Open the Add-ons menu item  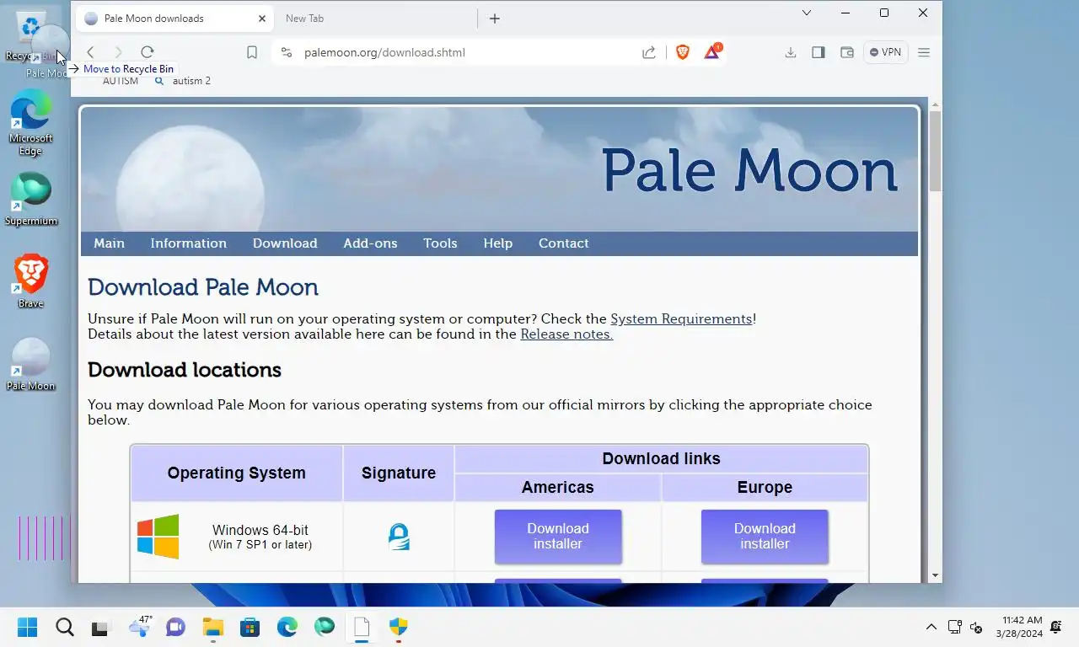pos(370,243)
